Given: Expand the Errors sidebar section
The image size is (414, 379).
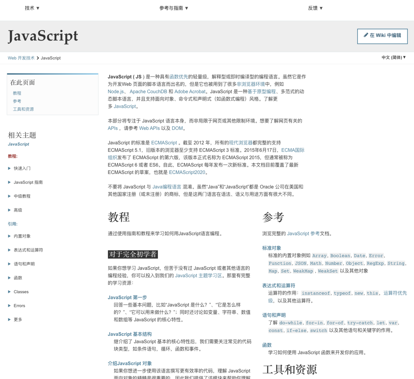Looking at the screenshot, I should 19,306.
